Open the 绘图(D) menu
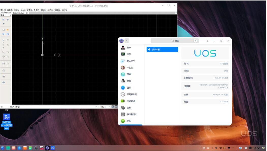This screenshot has height=151, width=267. click(x=43, y=10)
